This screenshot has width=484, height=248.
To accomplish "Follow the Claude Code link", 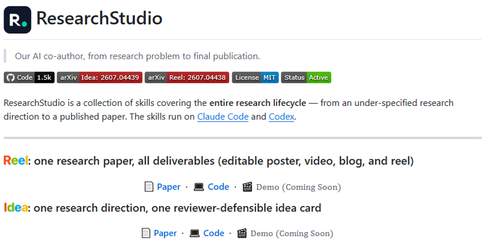I will (223, 117).
